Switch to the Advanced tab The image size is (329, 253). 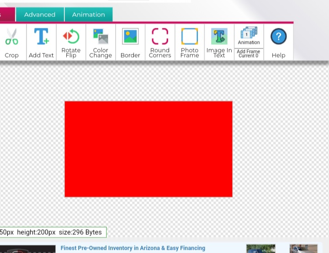(x=40, y=15)
